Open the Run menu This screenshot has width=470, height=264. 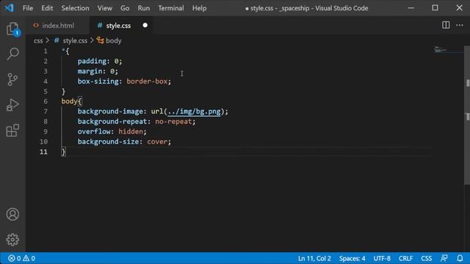(144, 8)
